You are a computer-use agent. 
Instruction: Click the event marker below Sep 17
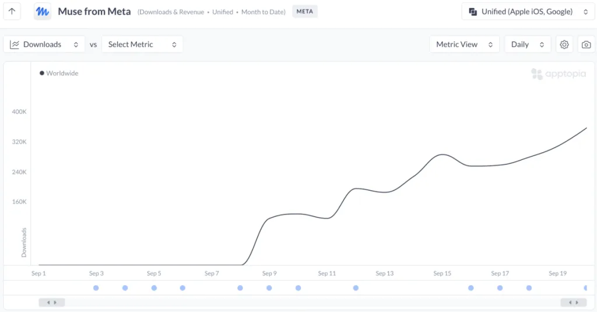(x=500, y=288)
